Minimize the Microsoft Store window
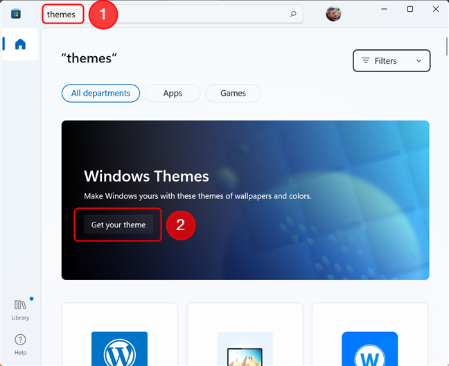The height and width of the screenshot is (366, 449). coord(385,9)
